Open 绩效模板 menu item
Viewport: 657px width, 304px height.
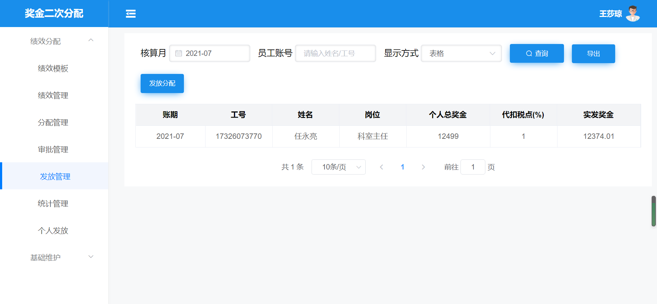[54, 68]
